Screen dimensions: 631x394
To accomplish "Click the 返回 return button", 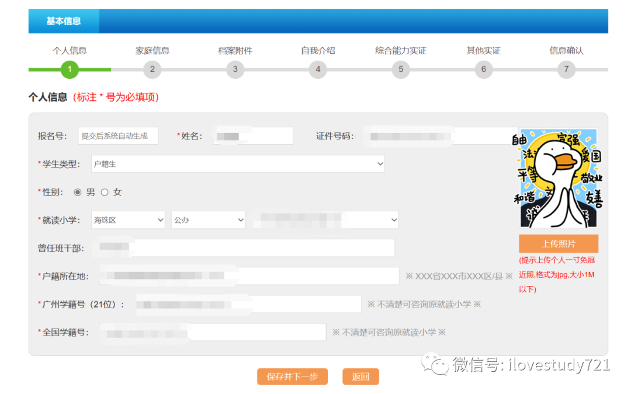I will click(x=360, y=376).
